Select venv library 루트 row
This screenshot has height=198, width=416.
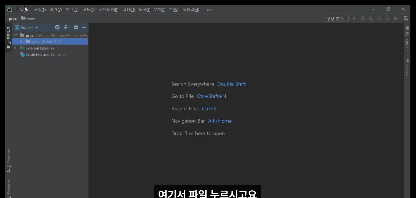pyautogui.click(x=50, y=42)
